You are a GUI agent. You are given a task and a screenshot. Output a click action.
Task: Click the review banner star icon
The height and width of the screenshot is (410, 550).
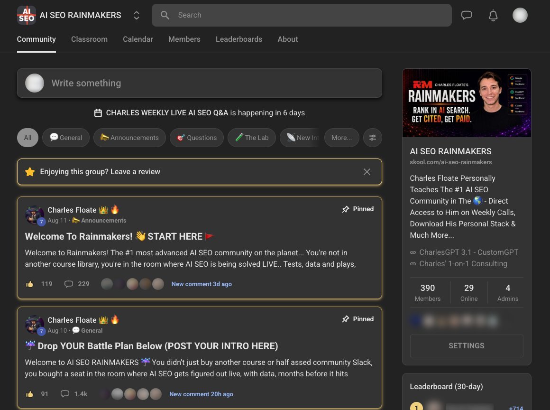(x=30, y=172)
